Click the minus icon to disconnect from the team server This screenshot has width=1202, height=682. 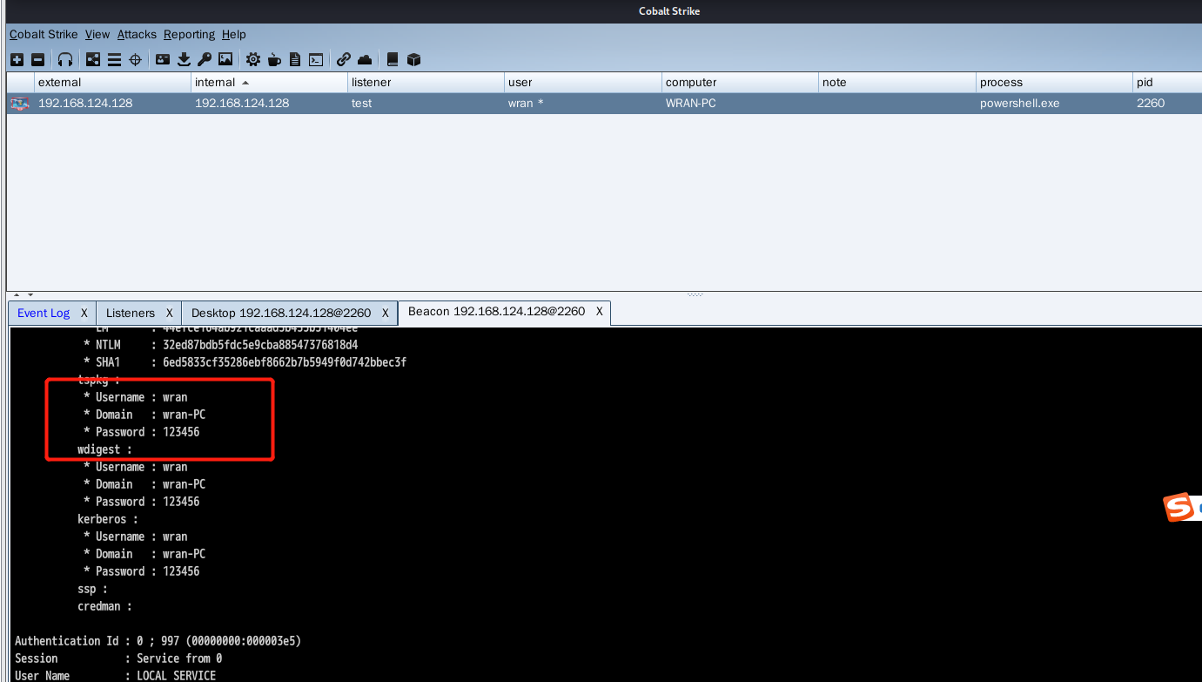pos(37,60)
